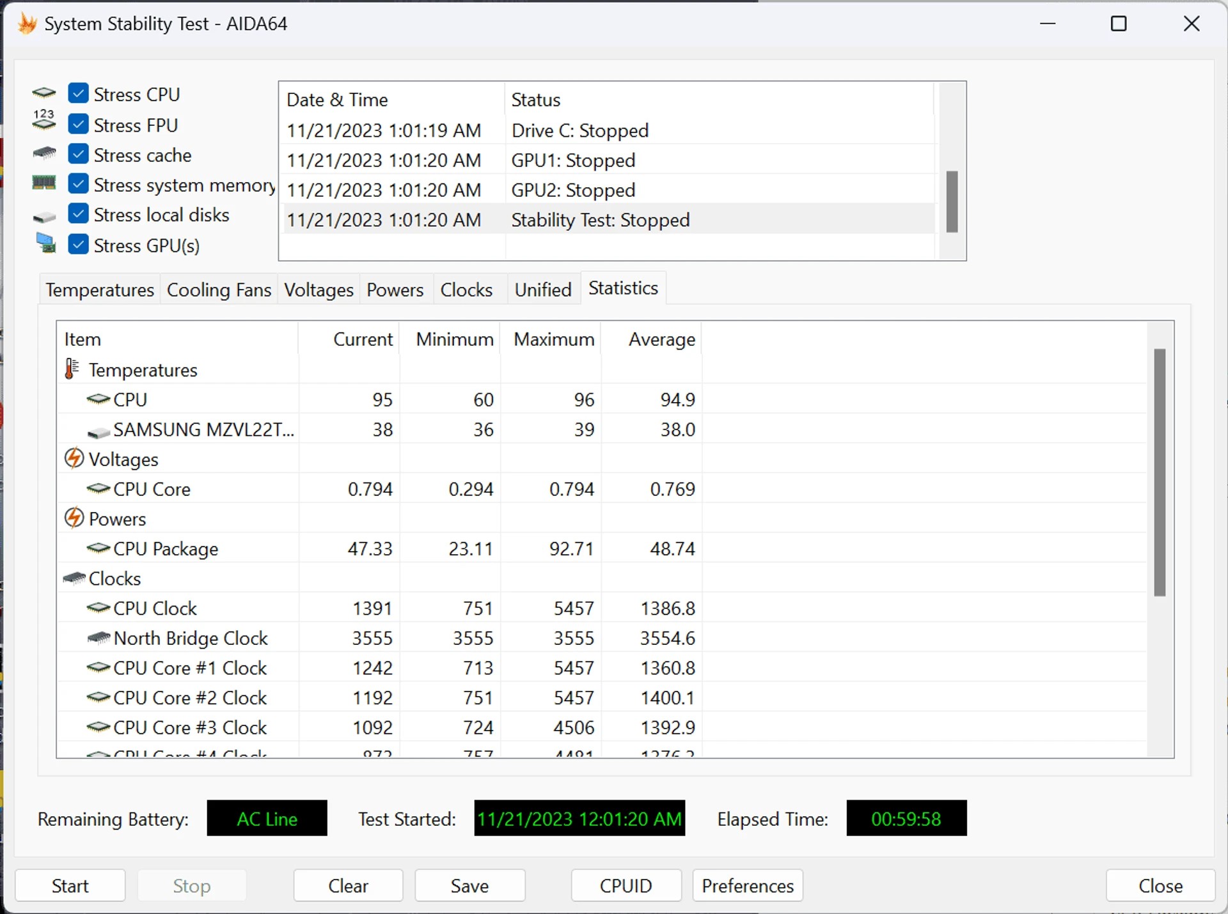Image resolution: width=1228 pixels, height=914 pixels.
Task: Click the lightning icon next to Powers
Action: pos(74,518)
